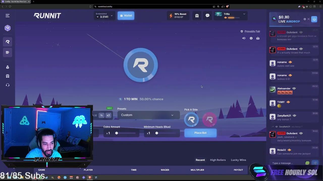Viewport: 323px width, 181px height.
Task: Open the Custom presets dropdown
Action: (x=148, y=115)
